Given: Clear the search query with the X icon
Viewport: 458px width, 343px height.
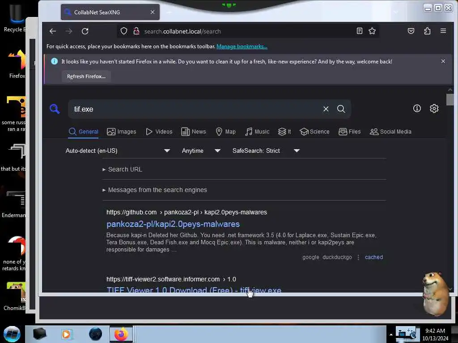Looking at the screenshot, I should coord(326,109).
